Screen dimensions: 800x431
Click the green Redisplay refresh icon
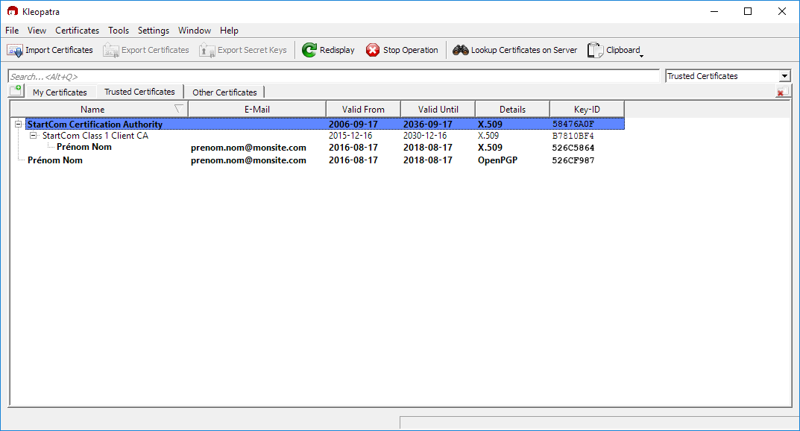(309, 50)
